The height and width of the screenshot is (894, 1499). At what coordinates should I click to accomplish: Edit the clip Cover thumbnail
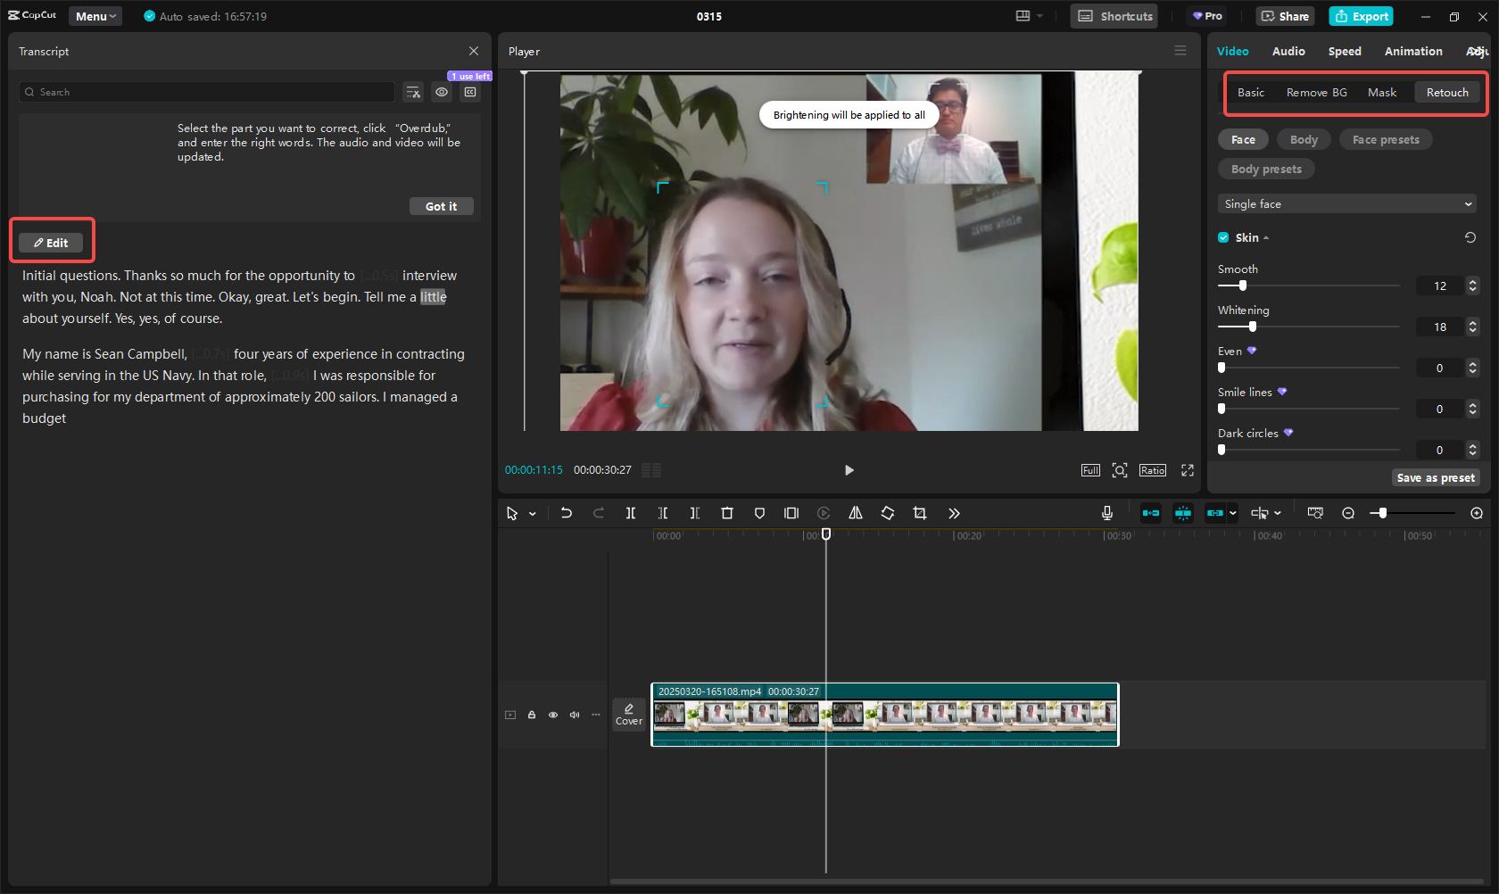pos(629,714)
